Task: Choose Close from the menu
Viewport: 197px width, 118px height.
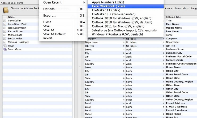Action: 63,22
